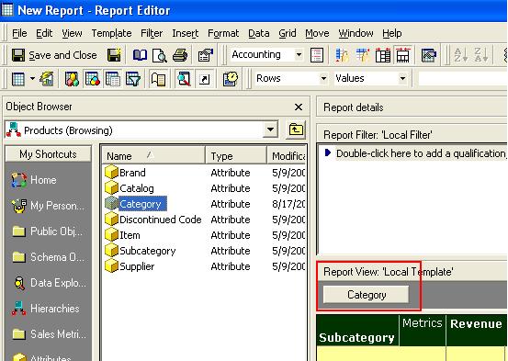Click the open blue book icon
508x361 pixels.
[140, 55]
